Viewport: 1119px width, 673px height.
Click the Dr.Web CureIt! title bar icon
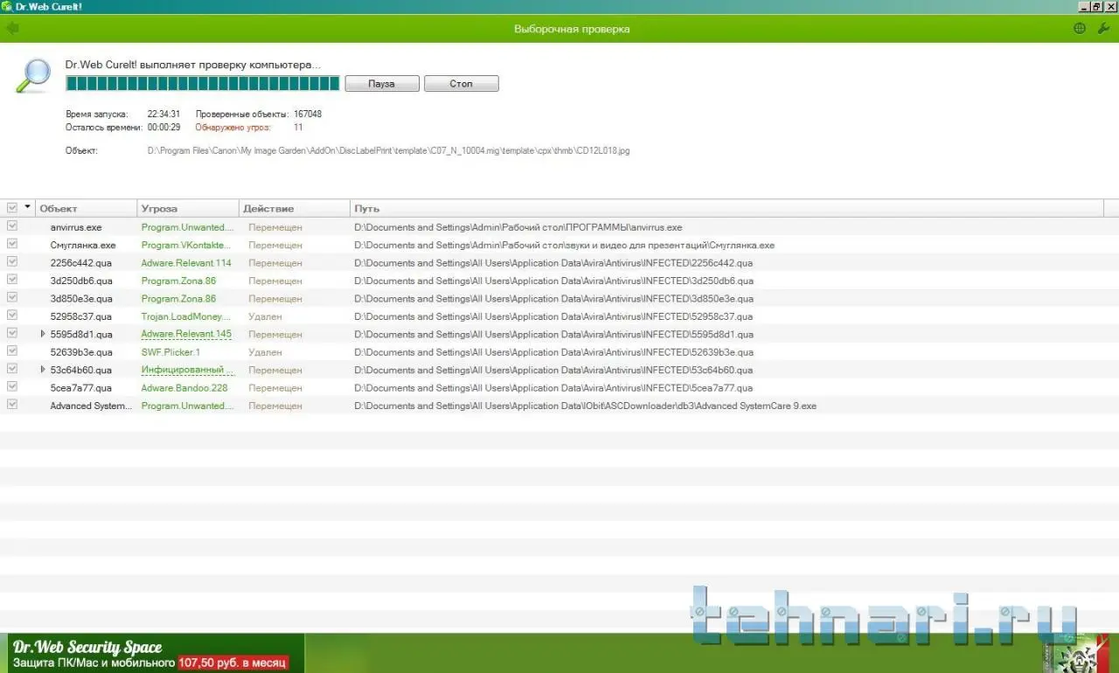click(x=7, y=6)
